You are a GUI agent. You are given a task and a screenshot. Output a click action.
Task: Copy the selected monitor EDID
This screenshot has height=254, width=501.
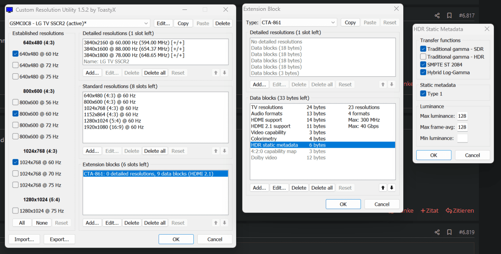[x=183, y=23]
